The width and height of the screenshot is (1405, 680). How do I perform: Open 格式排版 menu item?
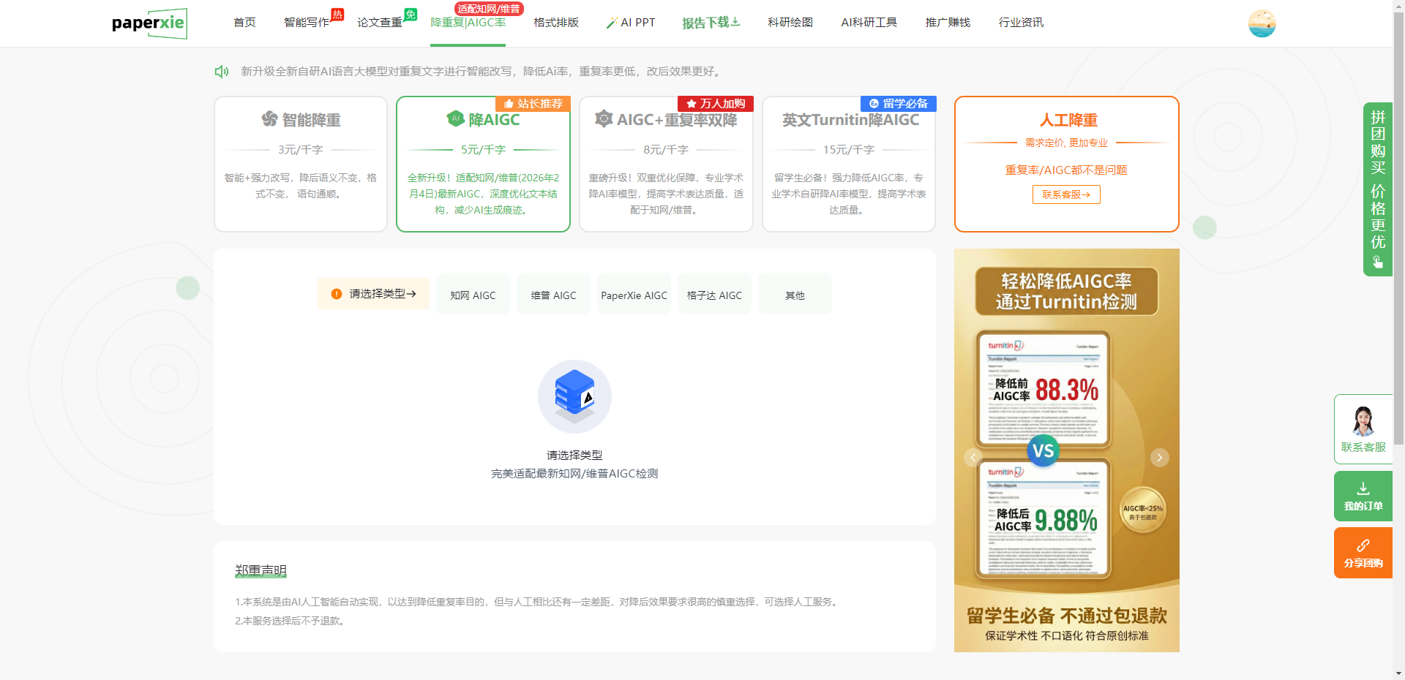556,23
